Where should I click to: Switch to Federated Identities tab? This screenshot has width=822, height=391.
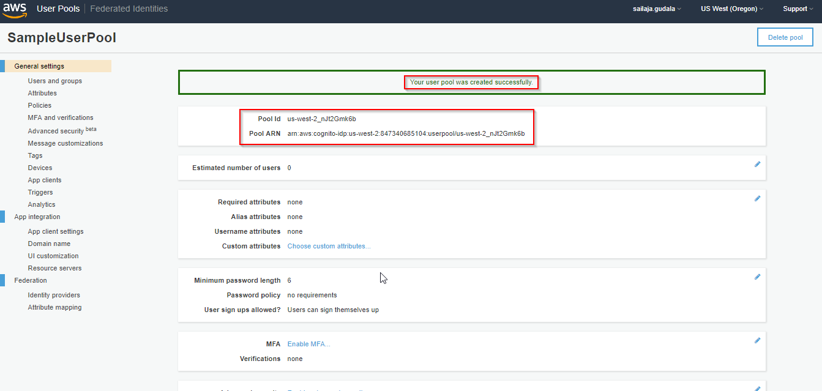129,9
